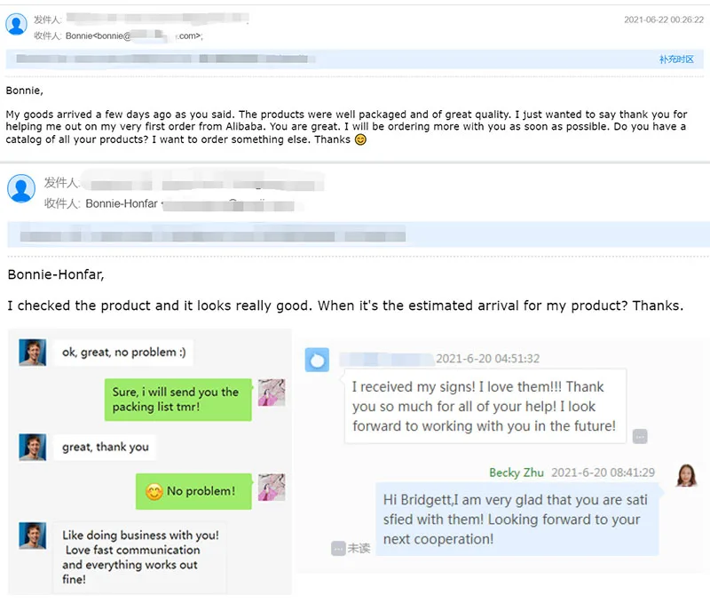Select the "I received my signs!" message bubble
The height and width of the screenshot is (603, 710).
[x=485, y=406]
